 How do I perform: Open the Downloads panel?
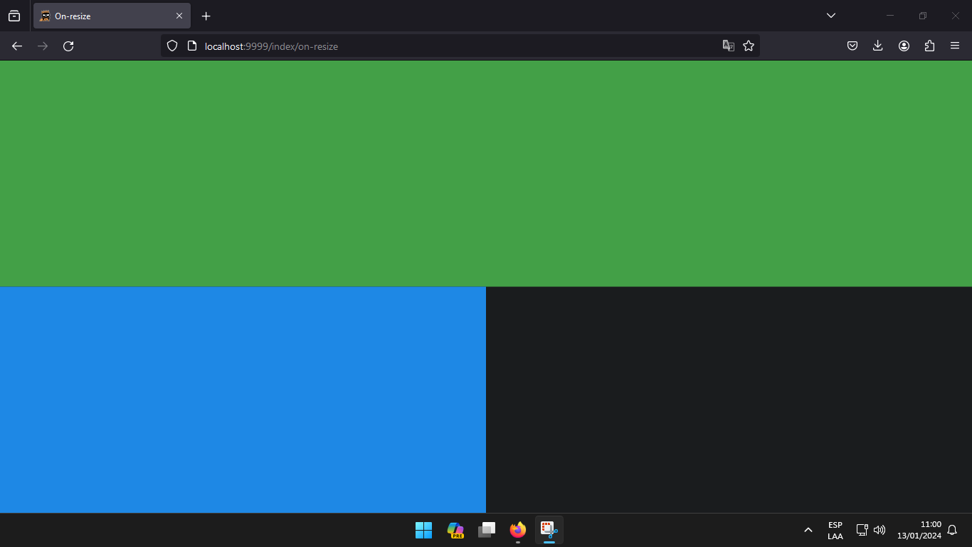[877, 46]
